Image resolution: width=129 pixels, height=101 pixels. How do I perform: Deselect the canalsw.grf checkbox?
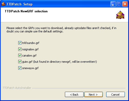[x=20, y=56]
